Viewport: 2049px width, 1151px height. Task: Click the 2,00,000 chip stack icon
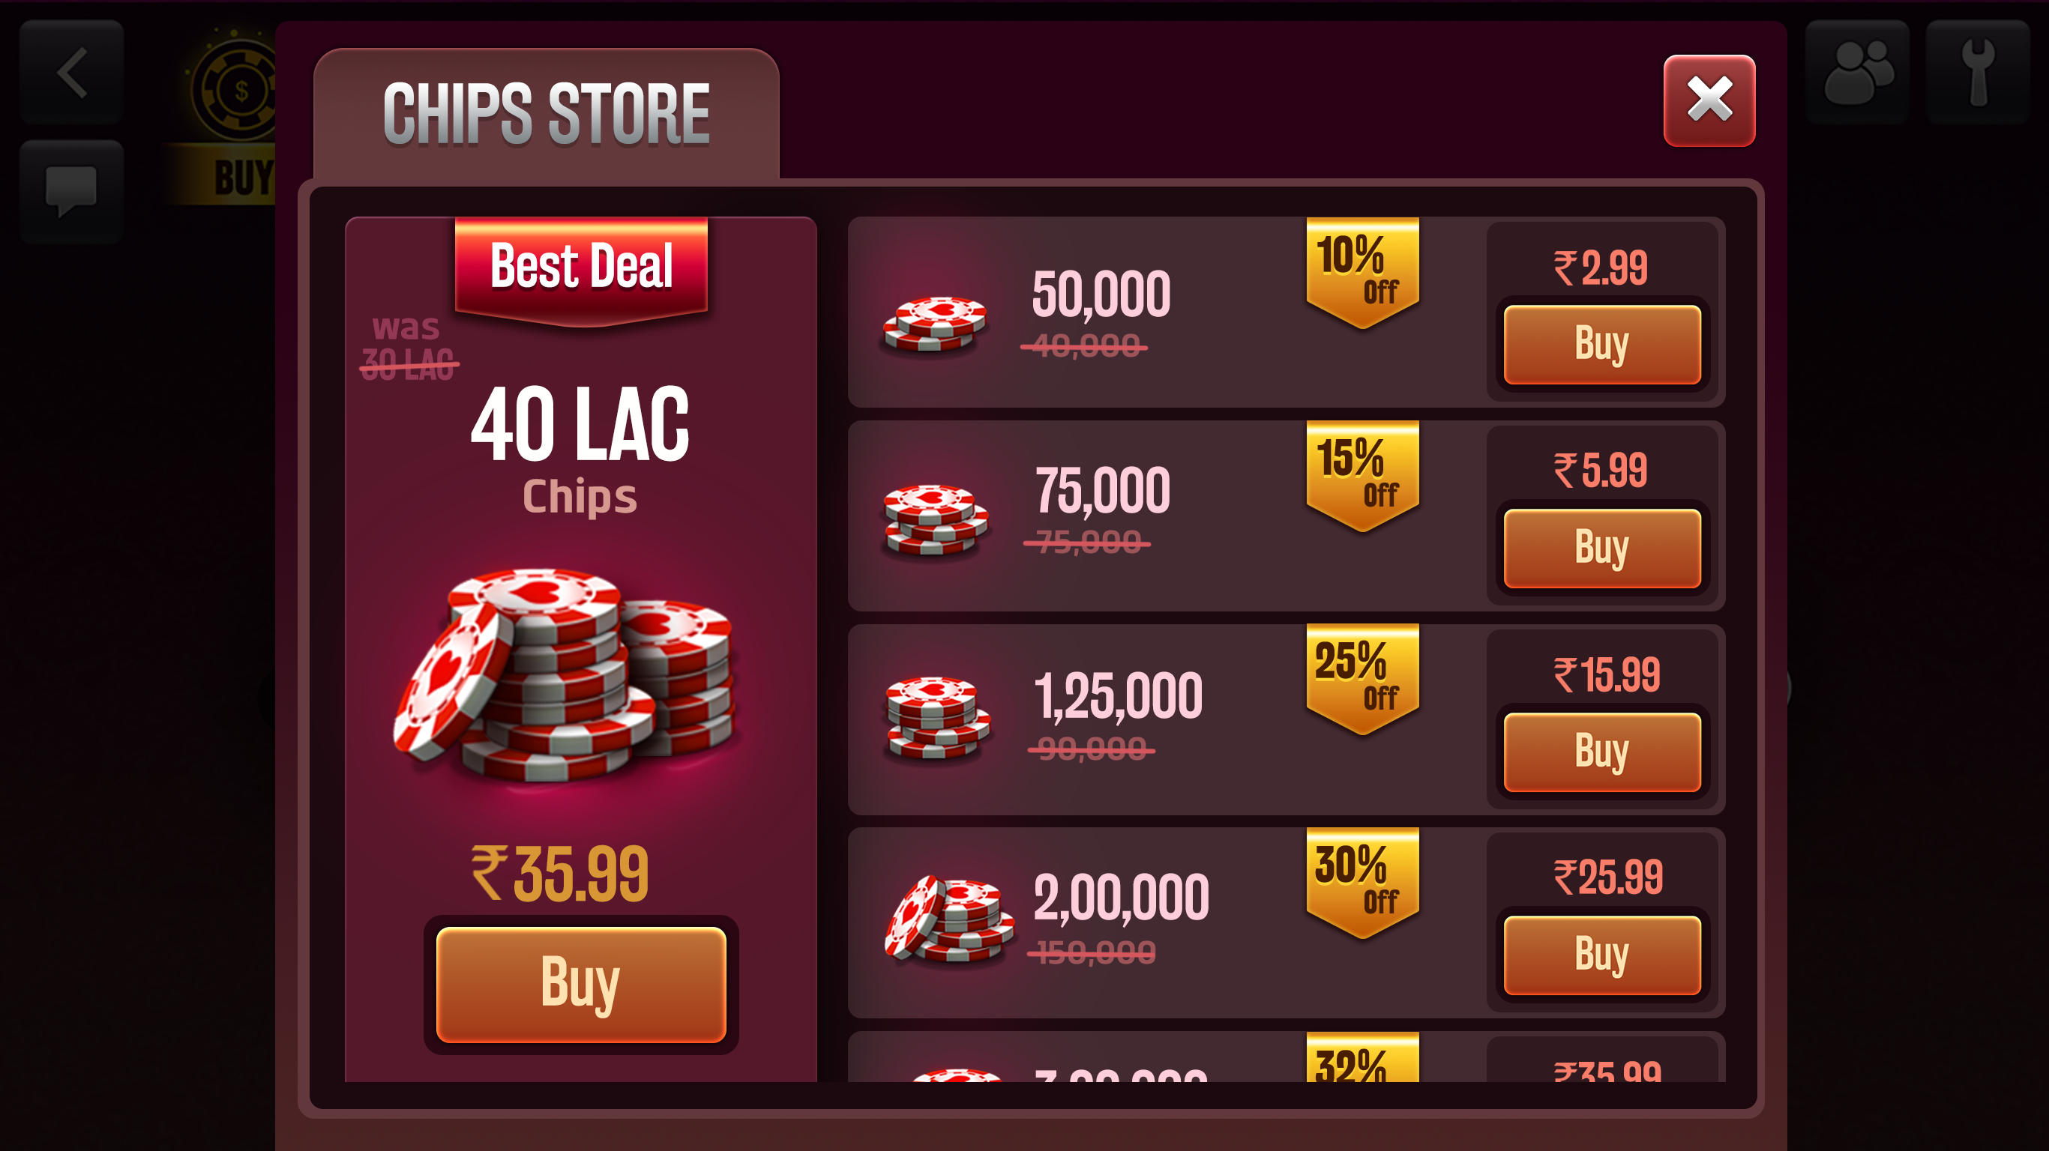pos(949,918)
